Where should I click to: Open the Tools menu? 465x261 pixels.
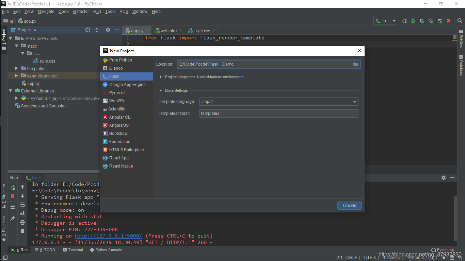(110, 12)
